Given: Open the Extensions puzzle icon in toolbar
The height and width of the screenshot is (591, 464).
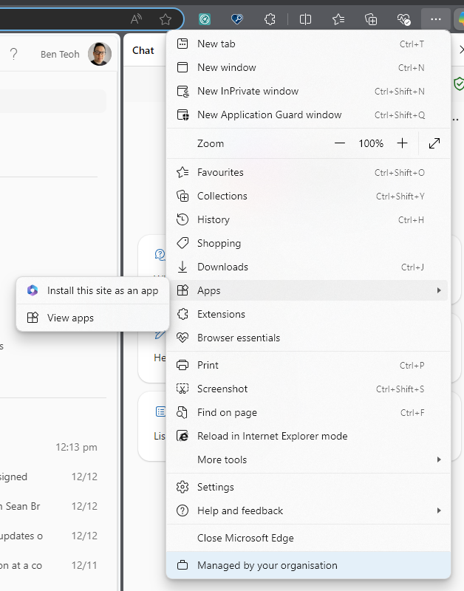Looking at the screenshot, I should [270, 19].
